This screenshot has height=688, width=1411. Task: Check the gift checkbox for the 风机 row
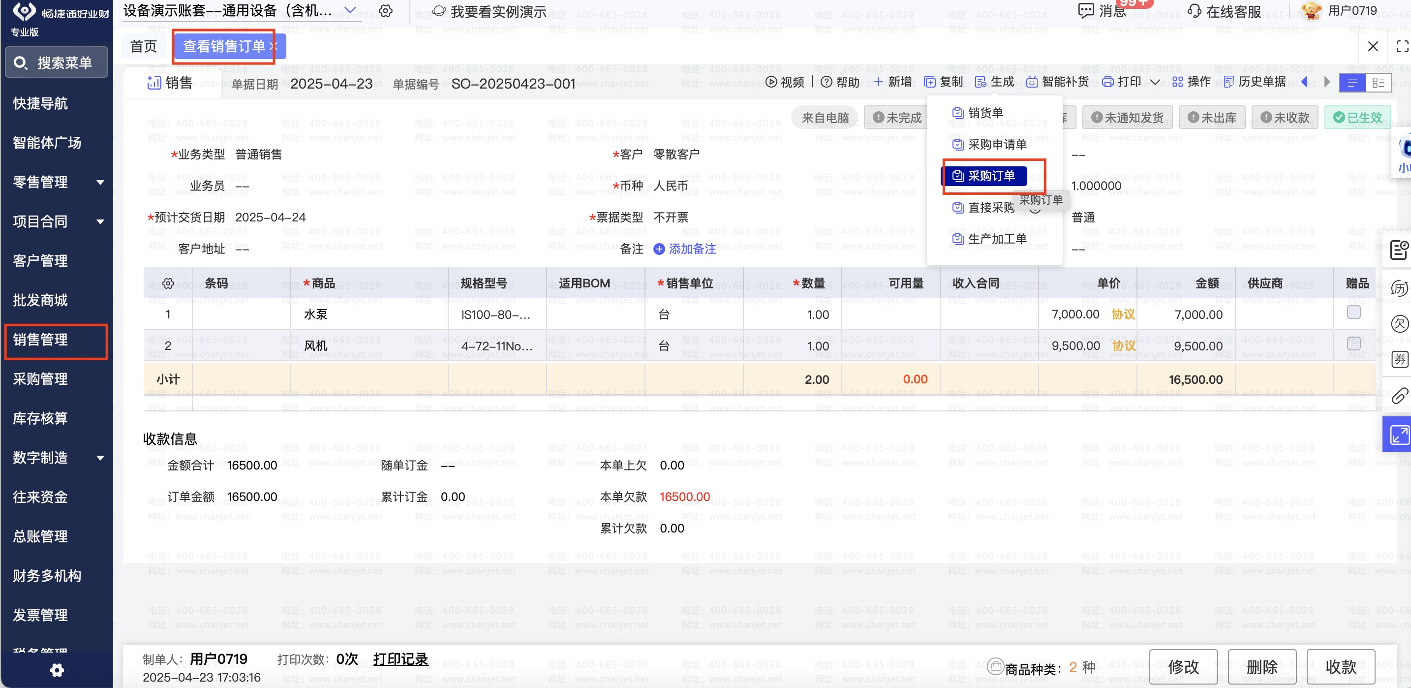1353,344
